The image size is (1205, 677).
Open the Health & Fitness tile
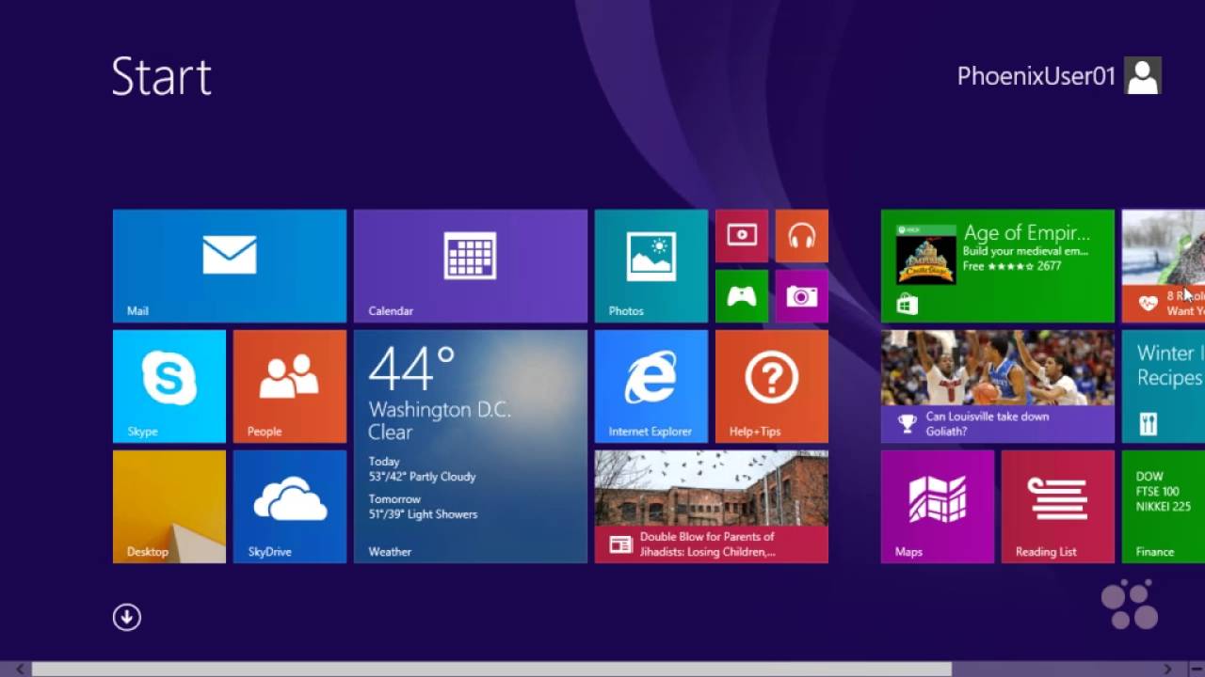[x=1164, y=266]
